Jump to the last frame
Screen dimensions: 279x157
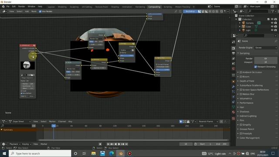tap(126, 144)
